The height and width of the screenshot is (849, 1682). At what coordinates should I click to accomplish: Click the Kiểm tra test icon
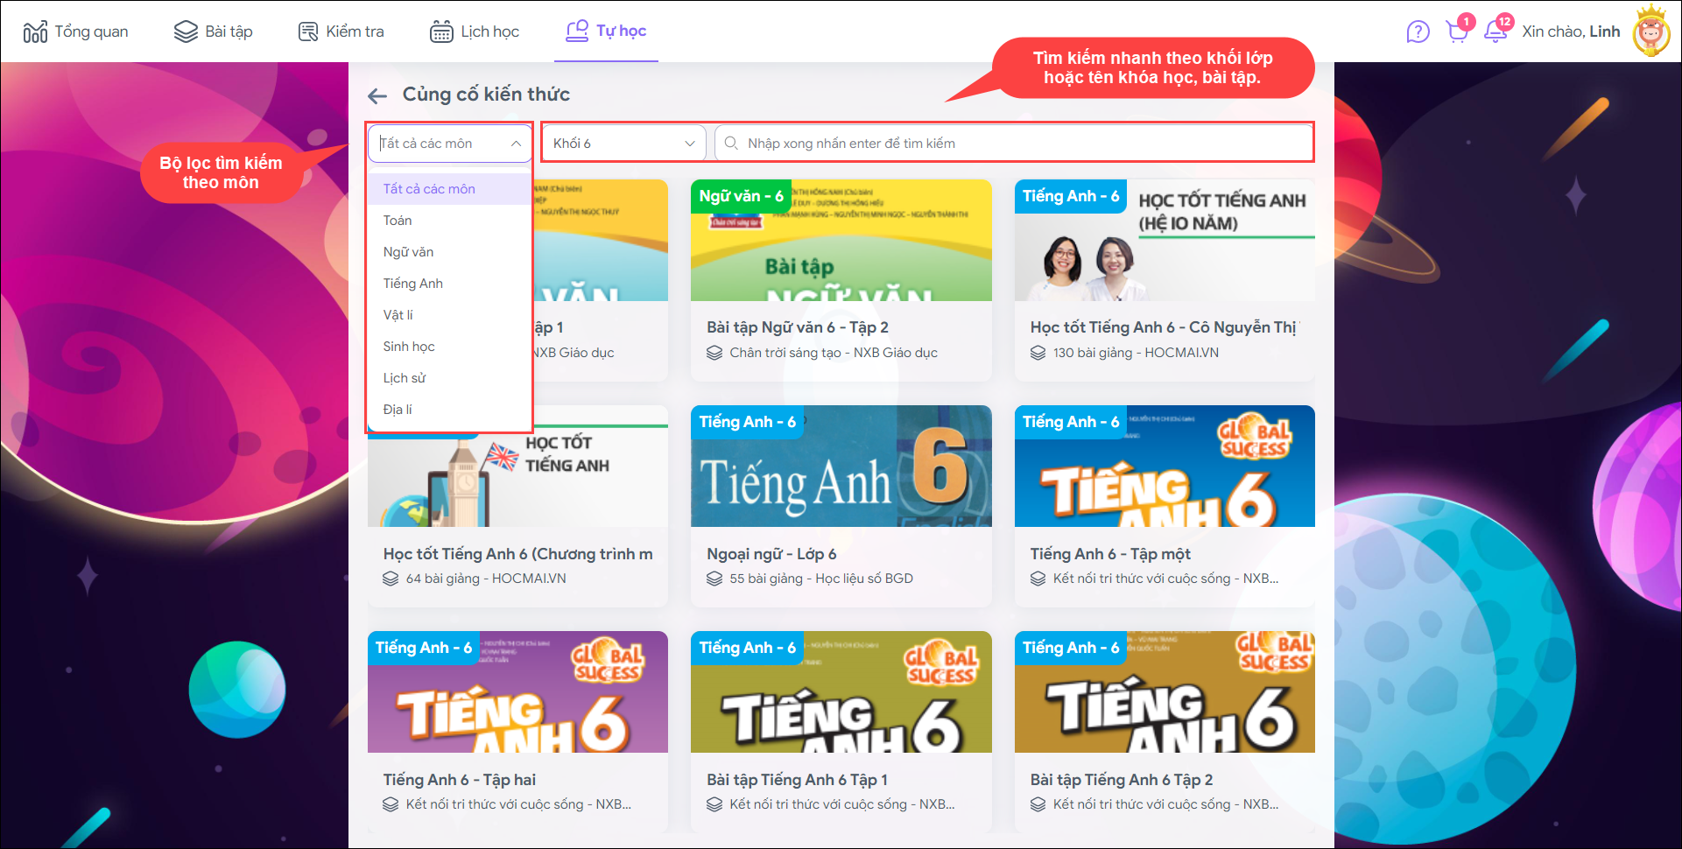308,32
